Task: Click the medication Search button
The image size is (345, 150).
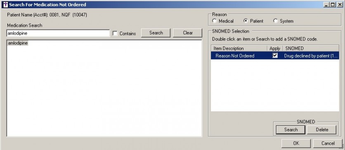Action: (x=156, y=33)
